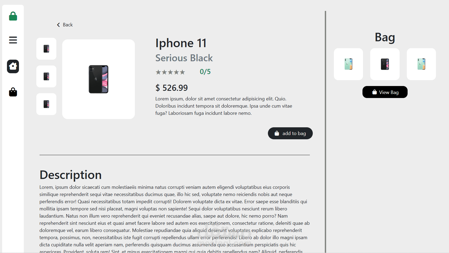Click the add to bag button

tap(290, 133)
